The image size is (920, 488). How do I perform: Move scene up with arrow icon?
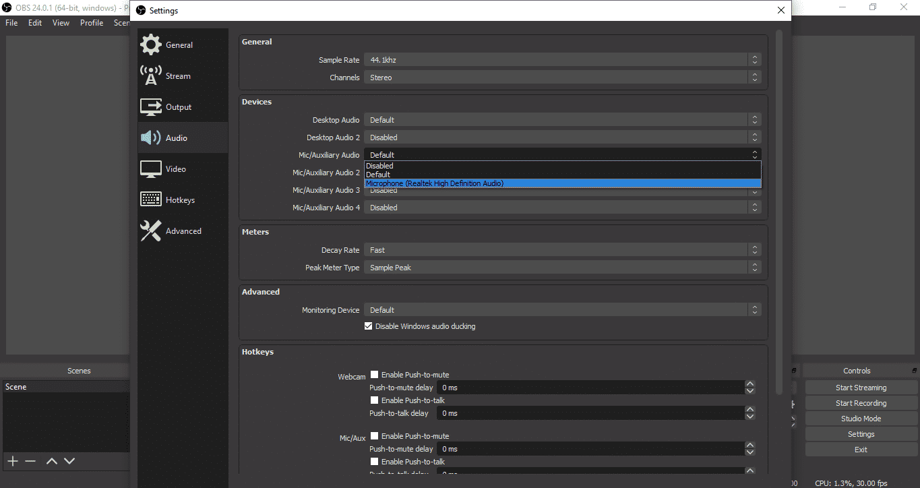click(x=52, y=461)
